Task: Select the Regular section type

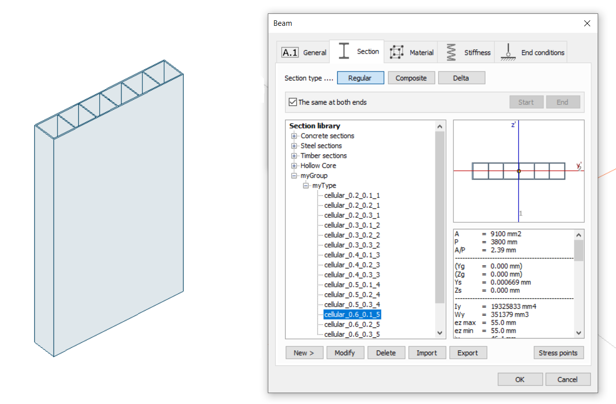Action: (360, 78)
